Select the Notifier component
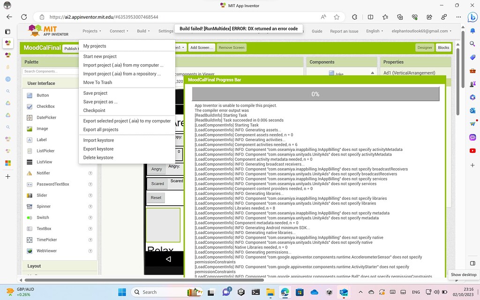 [43, 173]
